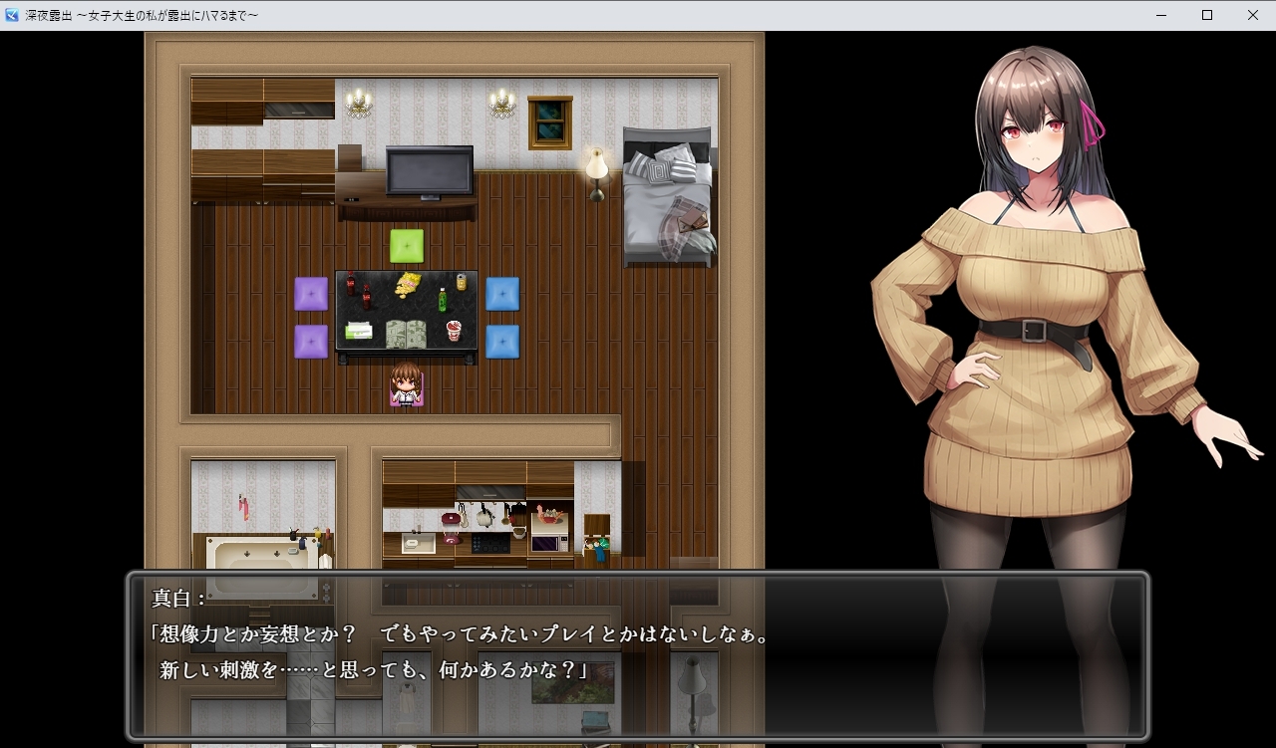Click the glowing floor lamp beside the bed
This screenshot has width=1276, height=748.
coord(597,173)
